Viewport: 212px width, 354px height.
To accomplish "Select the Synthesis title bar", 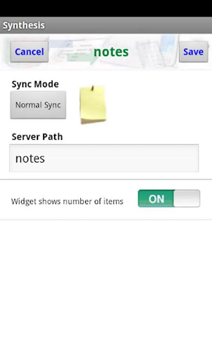I will 106,25.
